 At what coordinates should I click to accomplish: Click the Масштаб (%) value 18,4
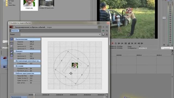[32, 76]
